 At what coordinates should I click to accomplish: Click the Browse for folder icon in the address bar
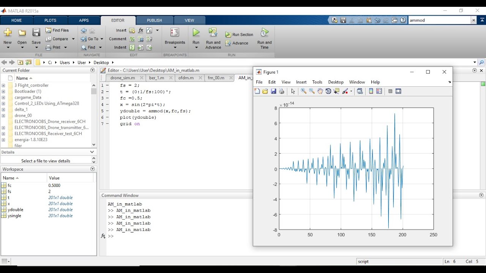pyautogui.click(x=28, y=62)
